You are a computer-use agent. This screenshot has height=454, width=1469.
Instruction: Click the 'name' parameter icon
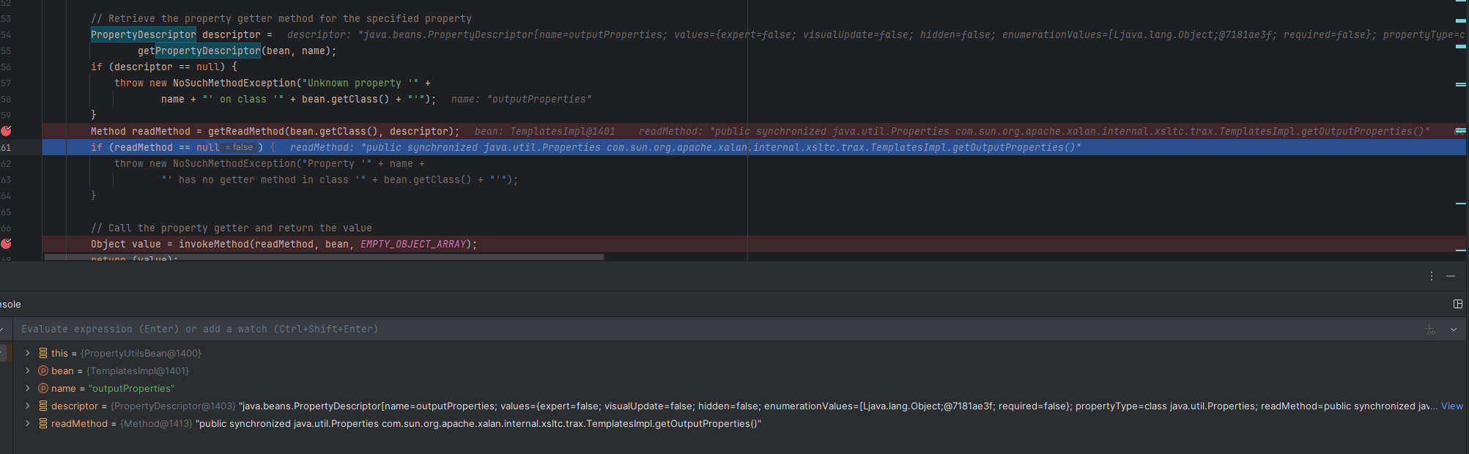click(x=43, y=388)
